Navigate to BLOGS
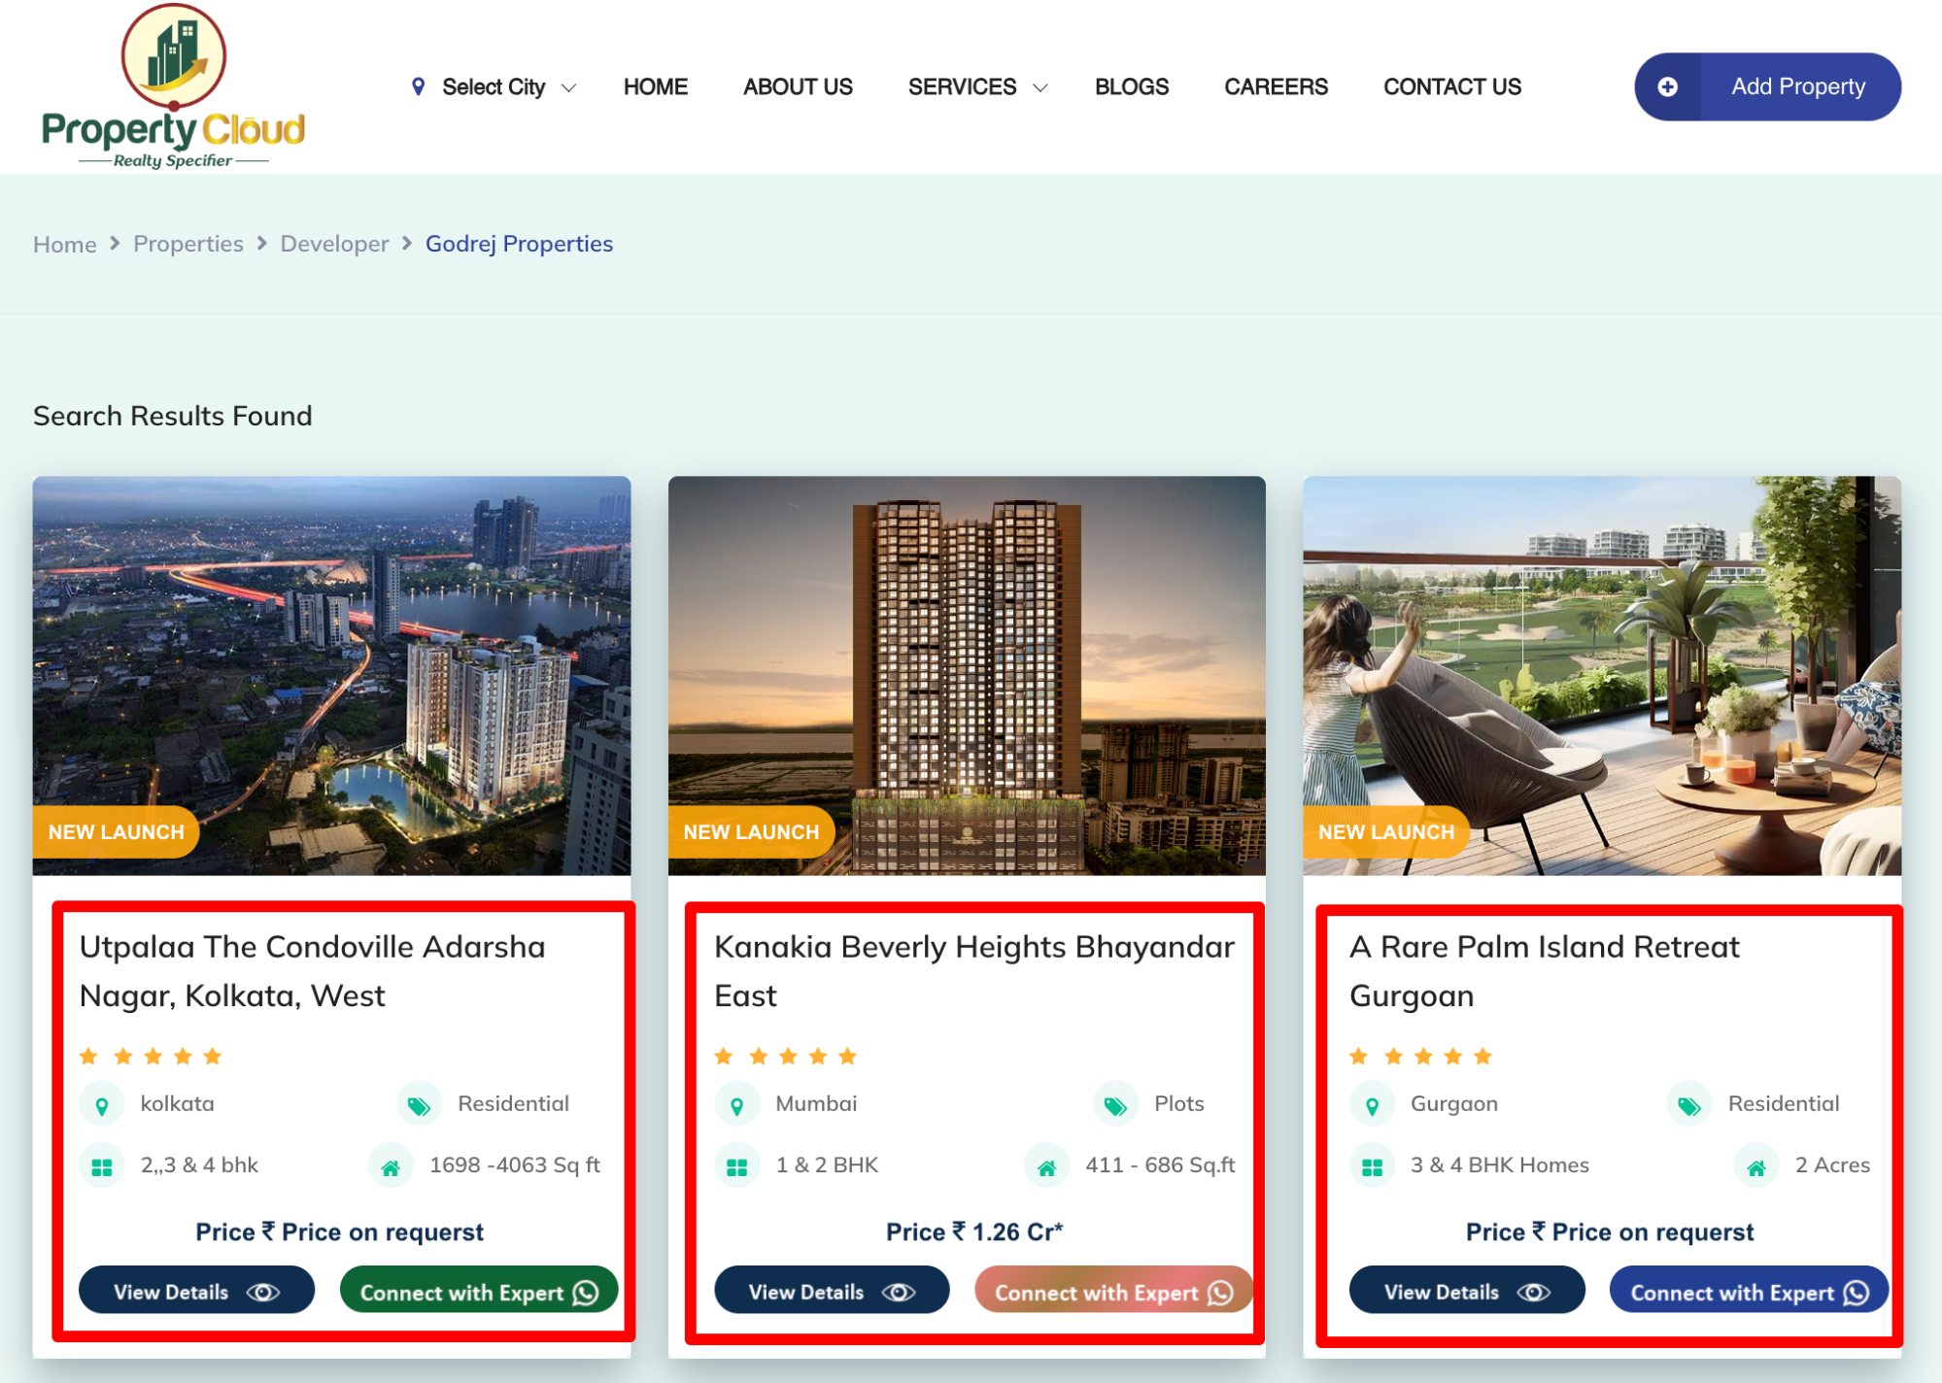Screen dimensions: 1942x1383 pos(1131,86)
